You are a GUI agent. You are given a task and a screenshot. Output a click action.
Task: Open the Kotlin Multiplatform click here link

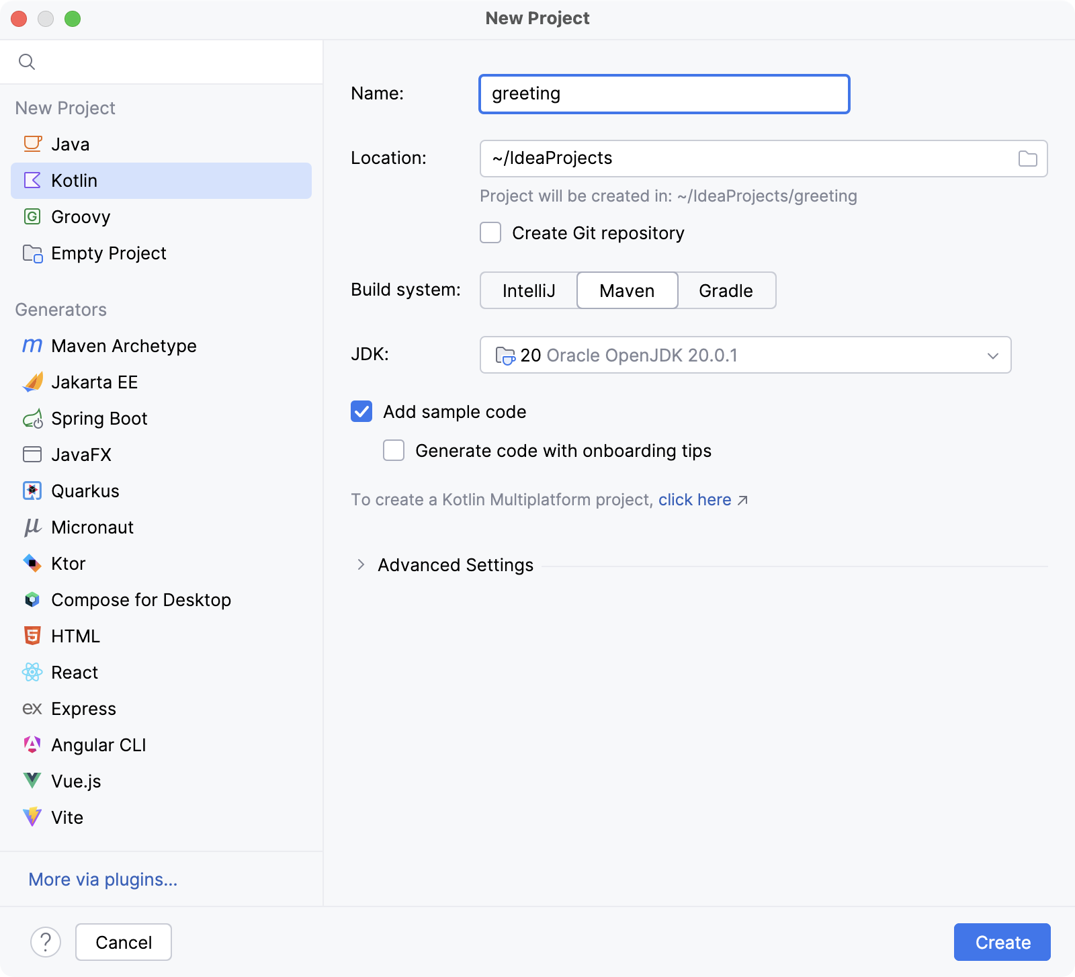point(695,499)
